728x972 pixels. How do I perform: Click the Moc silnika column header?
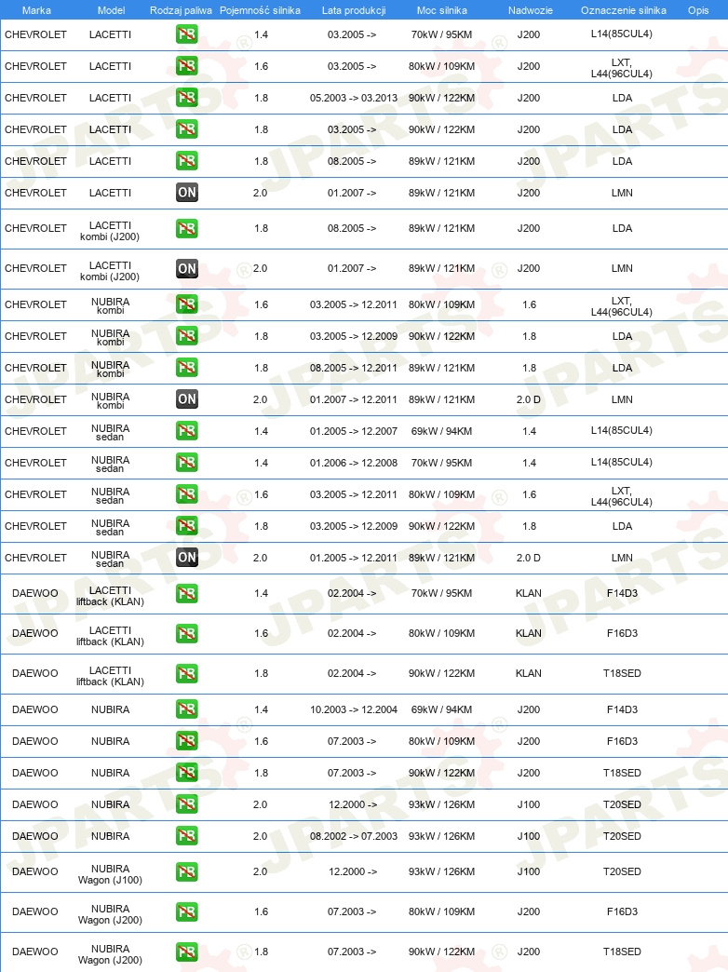[441, 10]
